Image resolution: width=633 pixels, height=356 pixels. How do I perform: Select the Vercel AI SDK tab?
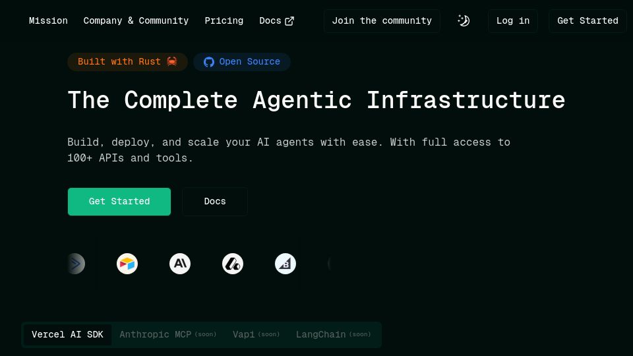(67, 335)
